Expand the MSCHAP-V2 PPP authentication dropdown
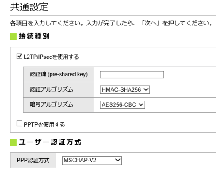 92,161
